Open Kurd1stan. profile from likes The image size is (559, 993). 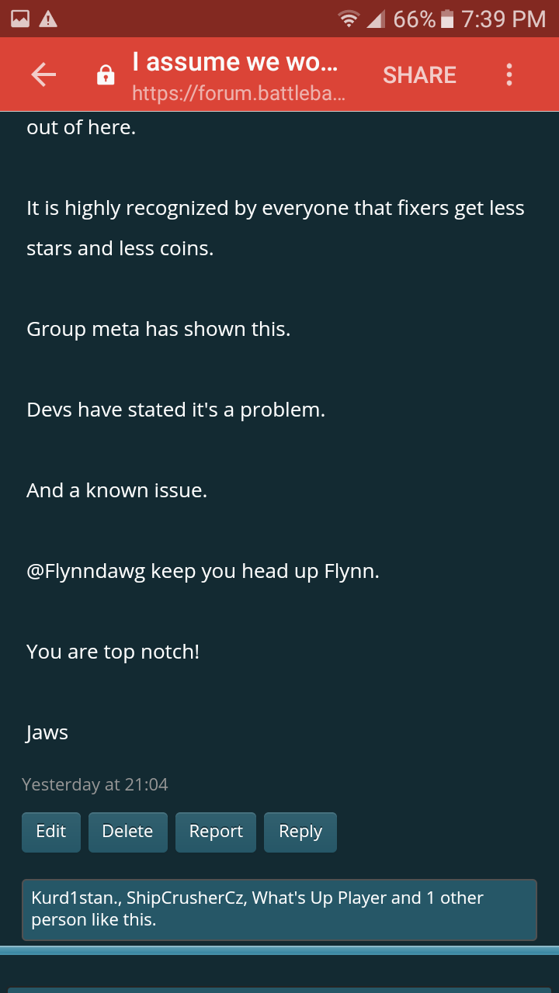point(75,898)
